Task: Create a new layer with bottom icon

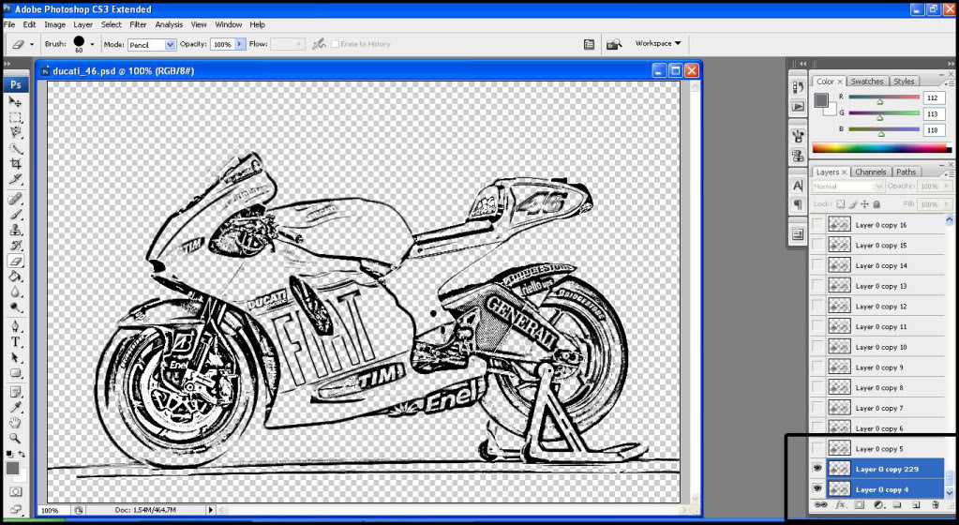Action: pos(916,504)
